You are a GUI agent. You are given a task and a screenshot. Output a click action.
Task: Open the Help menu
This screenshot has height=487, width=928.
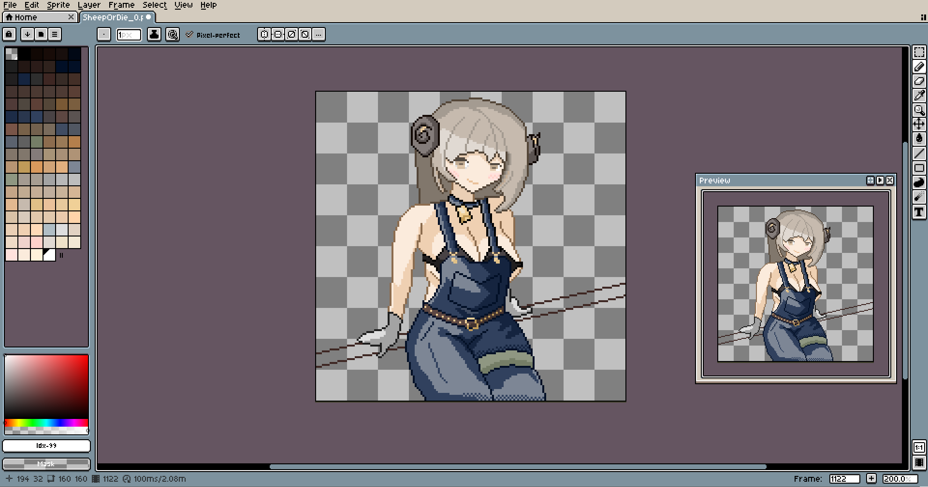coord(208,5)
